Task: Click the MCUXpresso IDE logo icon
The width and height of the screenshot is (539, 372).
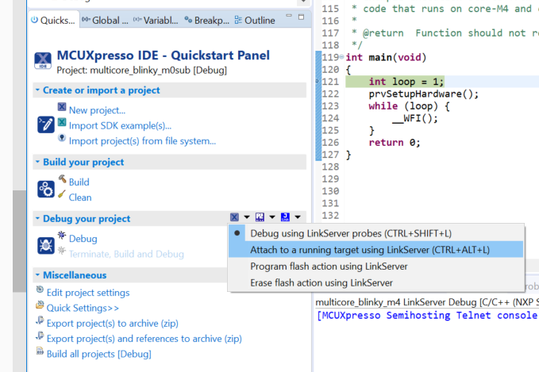Action: point(43,60)
